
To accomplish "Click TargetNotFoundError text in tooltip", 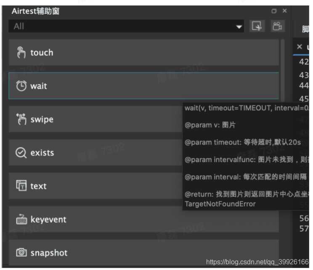I will click(220, 204).
